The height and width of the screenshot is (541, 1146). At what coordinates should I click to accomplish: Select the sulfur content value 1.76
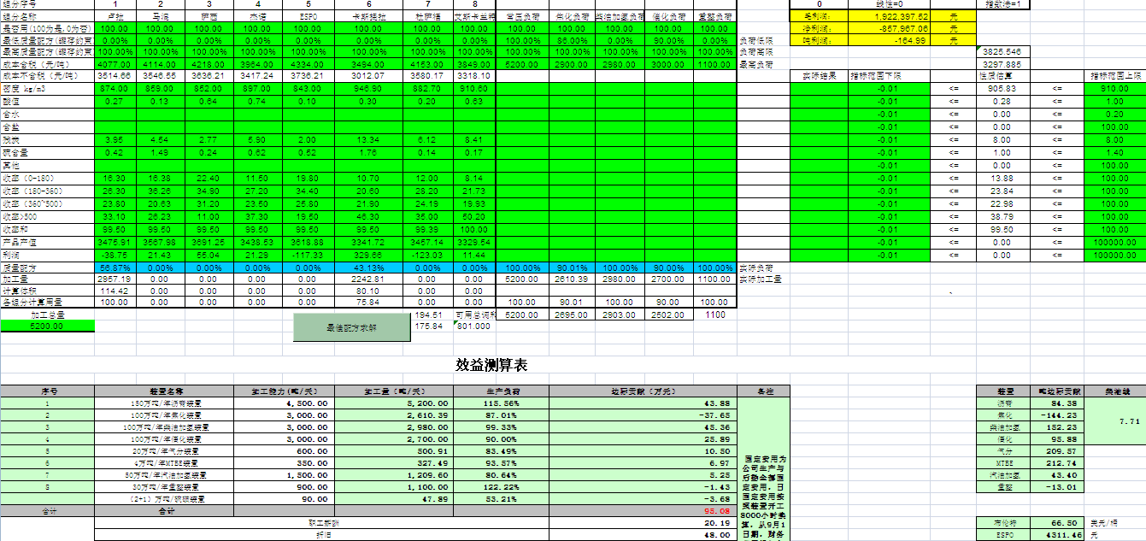(367, 153)
